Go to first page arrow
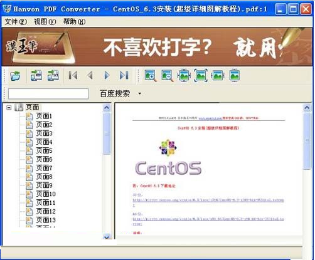The height and width of the screenshot is (260, 315). click(73, 75)
